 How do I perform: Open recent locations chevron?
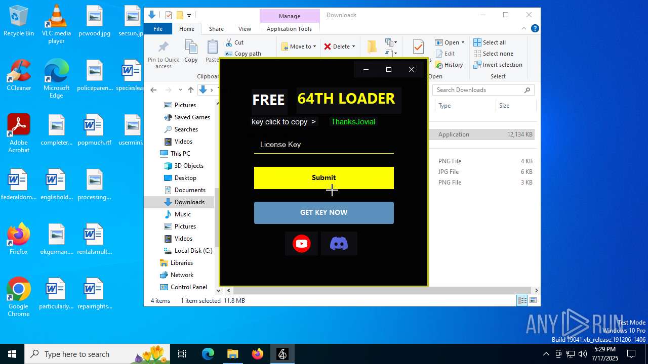click(180, 90)
